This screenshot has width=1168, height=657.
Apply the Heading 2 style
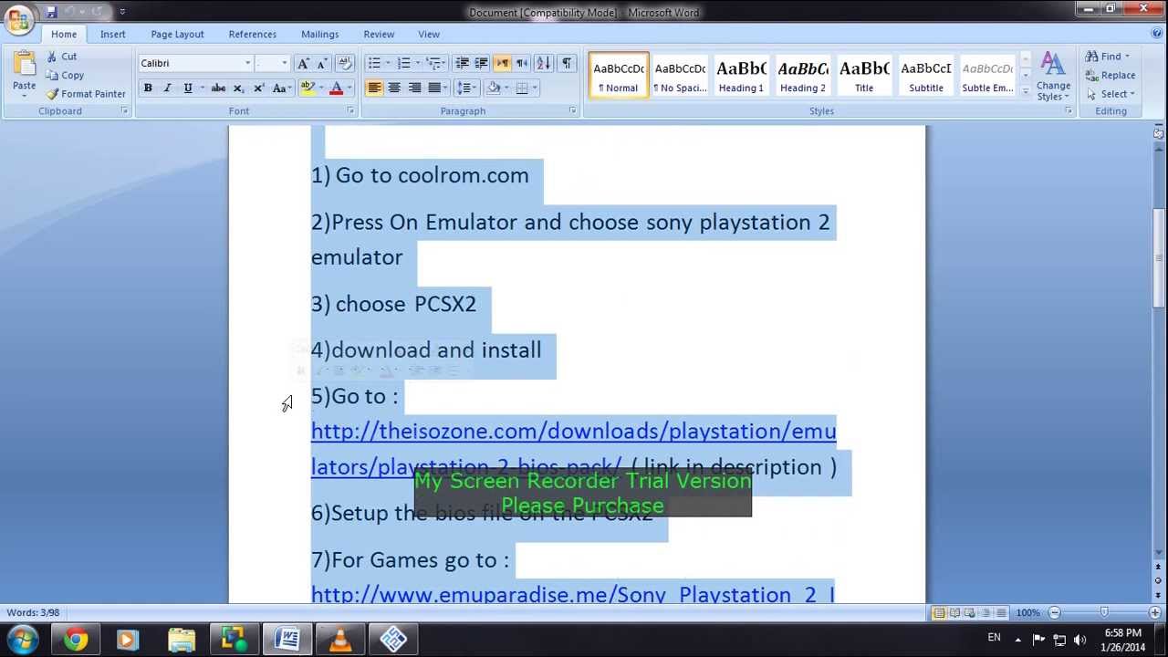[803, 75]
